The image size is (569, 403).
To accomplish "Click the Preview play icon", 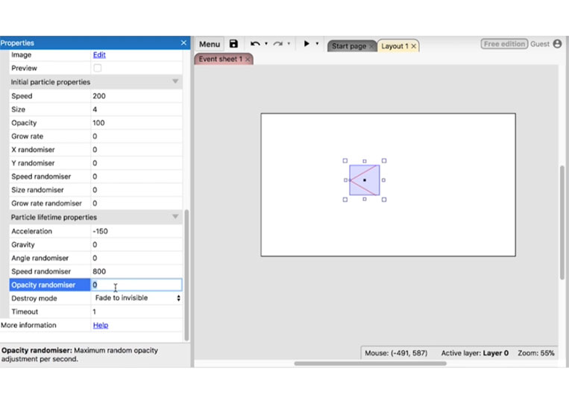I will [306, 43].
